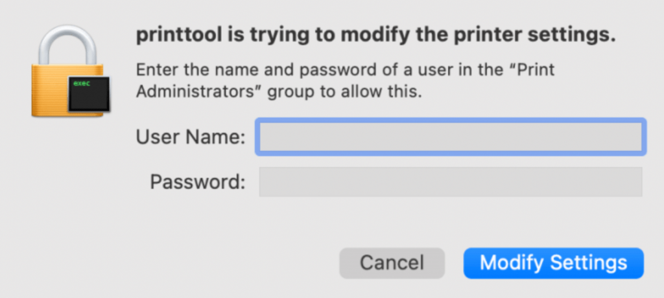This screenshot has width=664, height=298.
Task: Click the Cancel button
Action: pos(392,263)
